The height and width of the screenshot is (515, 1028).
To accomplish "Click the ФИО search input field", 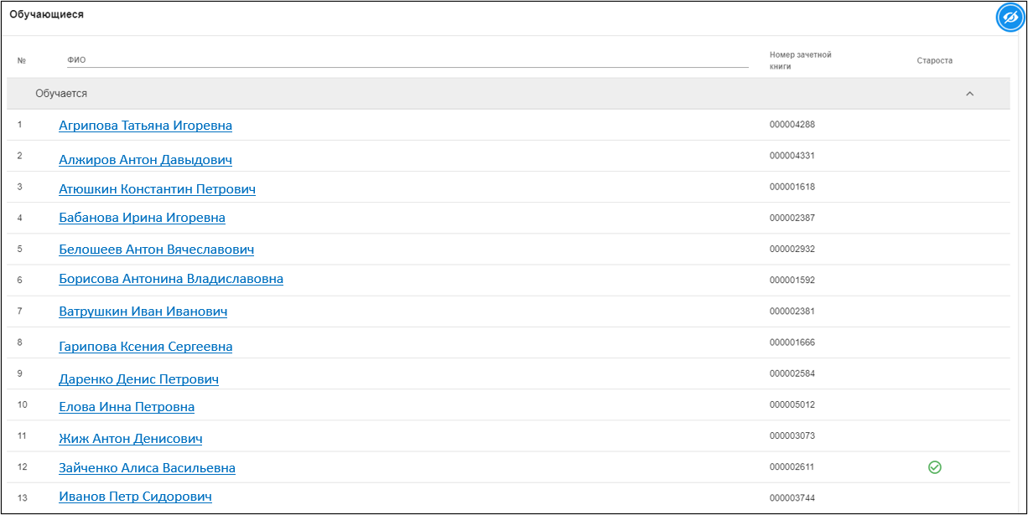I will tap(407, 59).
